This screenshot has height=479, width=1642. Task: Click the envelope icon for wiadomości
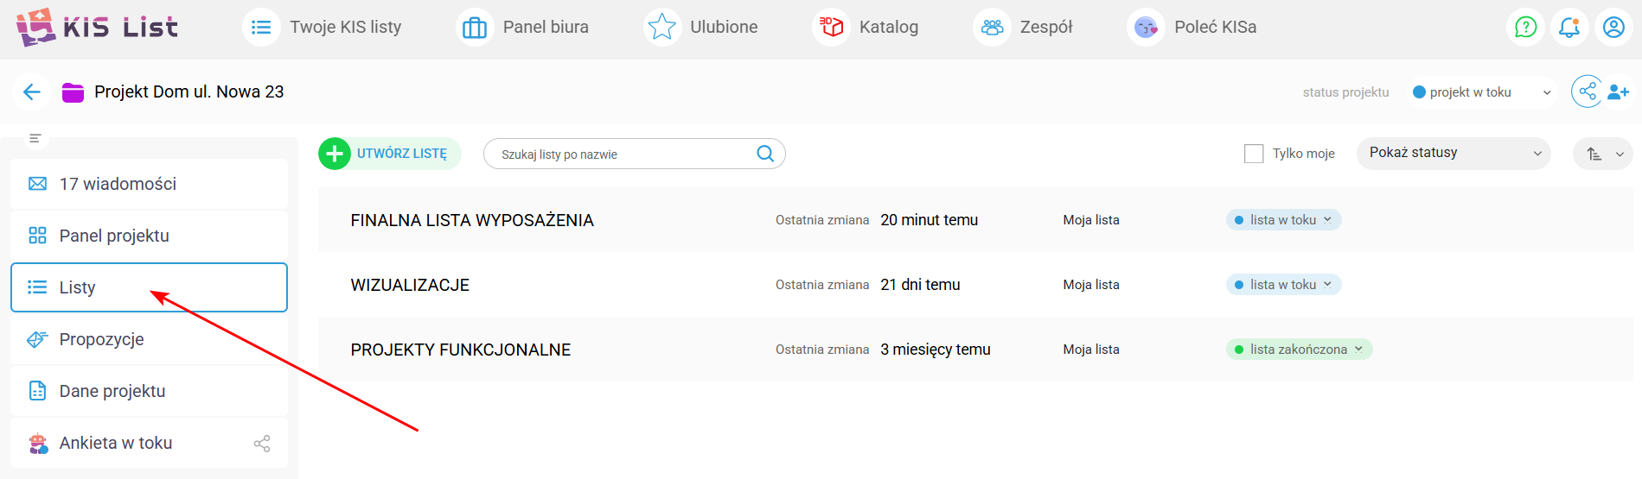[x=37, y=184]
